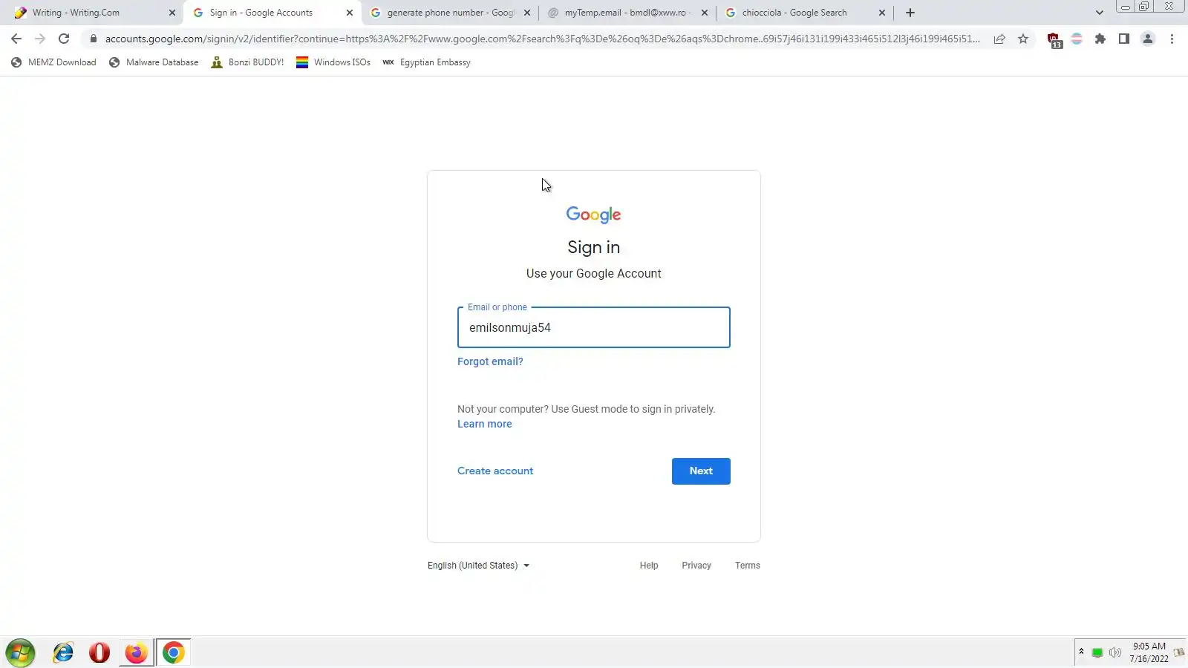Viewport: 1188px width, 668px height.
Task: Close the chiocciola Google Search tab
Action: (x=882, y=13)
